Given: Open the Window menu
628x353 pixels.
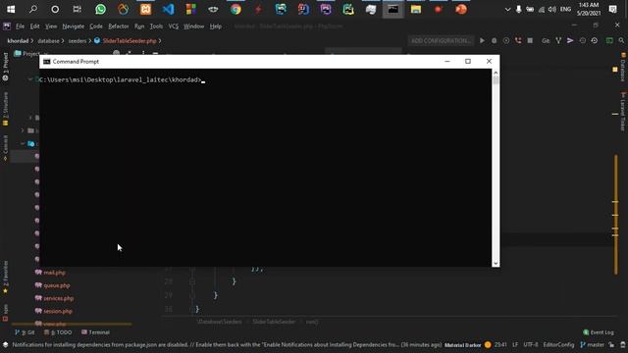Looking at the screenshot, I should click(x=194, y=26).
